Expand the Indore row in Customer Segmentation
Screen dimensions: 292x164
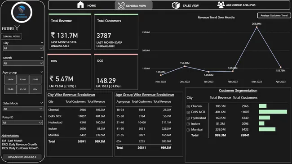(188, 124)
